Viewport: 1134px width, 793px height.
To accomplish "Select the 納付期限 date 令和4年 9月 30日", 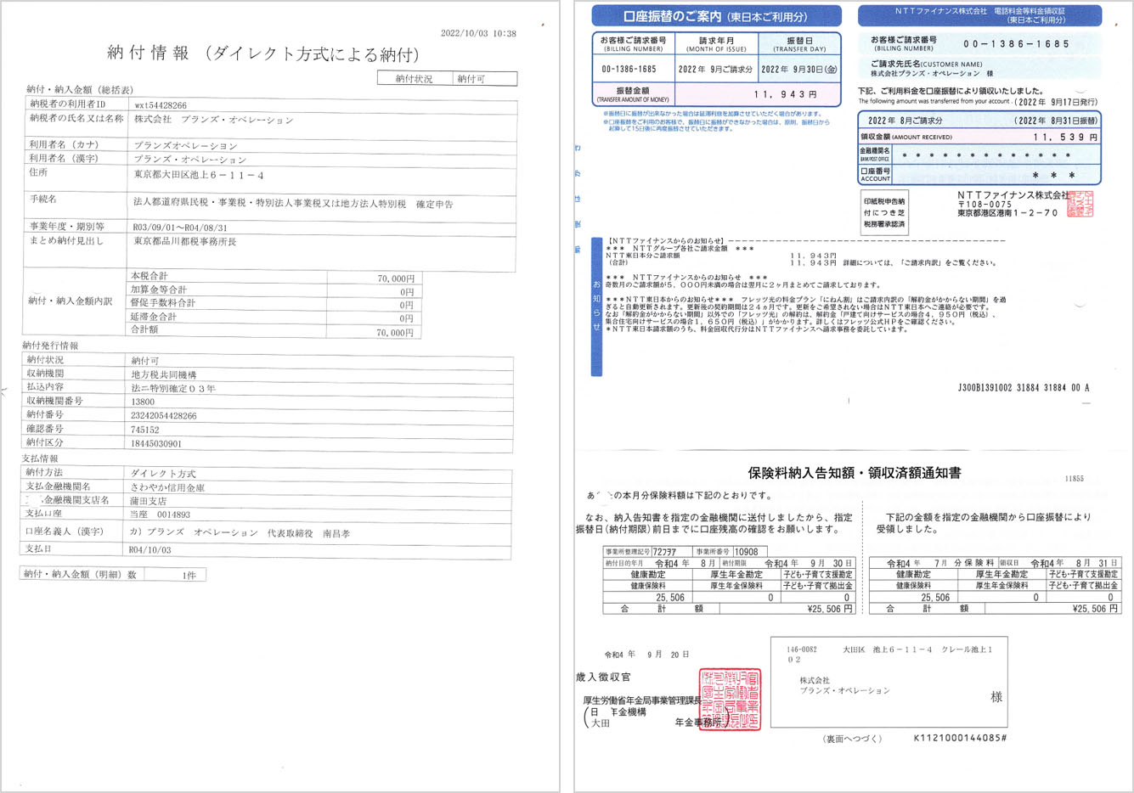I will click(x=808, y=563).
